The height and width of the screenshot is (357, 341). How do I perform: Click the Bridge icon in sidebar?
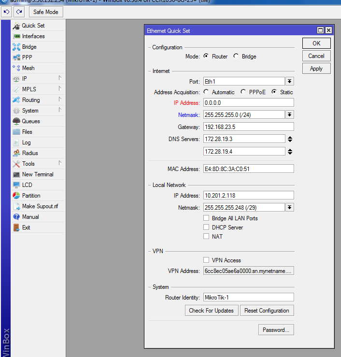coord(16,47)
